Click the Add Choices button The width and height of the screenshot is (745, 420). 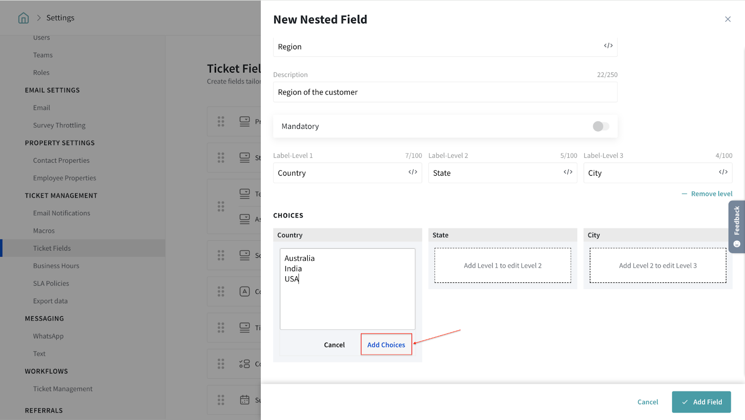tap(386, 345)
